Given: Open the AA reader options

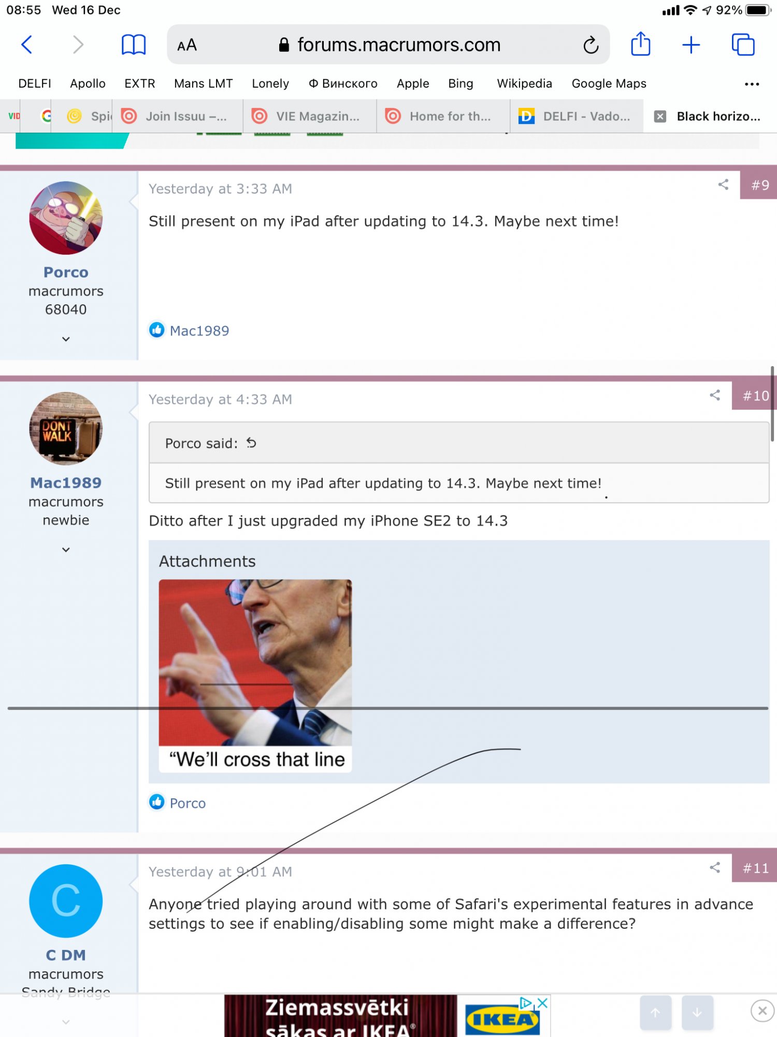Looking at the screenshot, I should tap(187, 45).
